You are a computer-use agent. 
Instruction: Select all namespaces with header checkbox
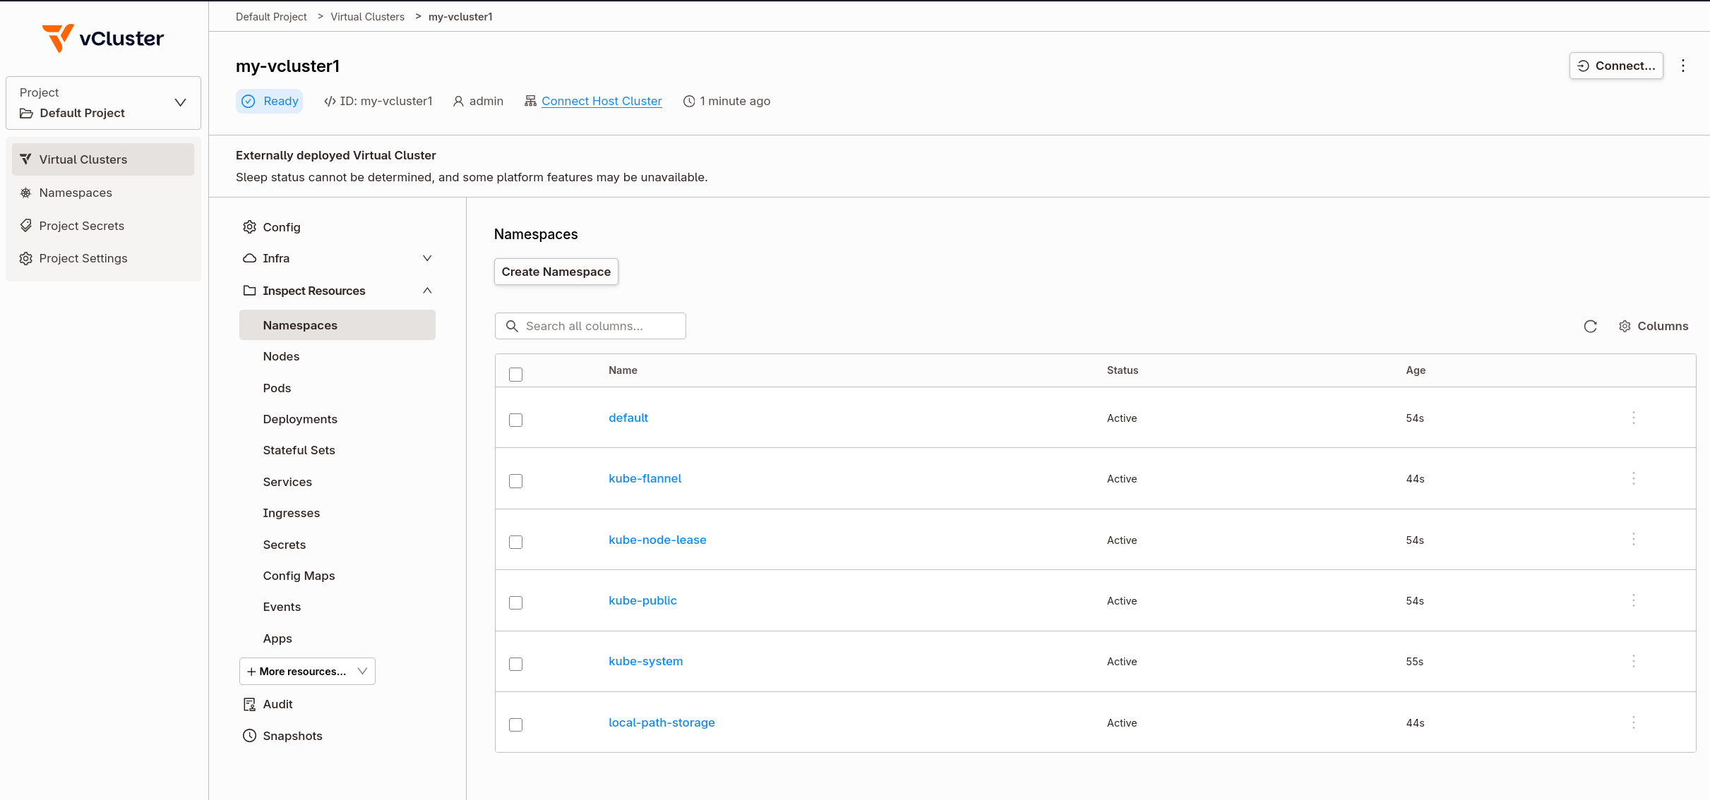click(515, 375)
